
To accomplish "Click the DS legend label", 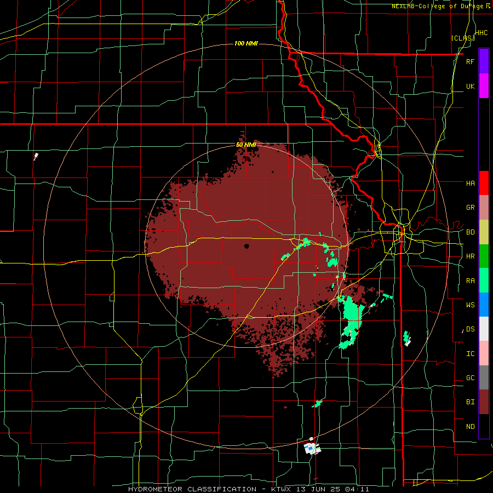I will tap(470, 329).
